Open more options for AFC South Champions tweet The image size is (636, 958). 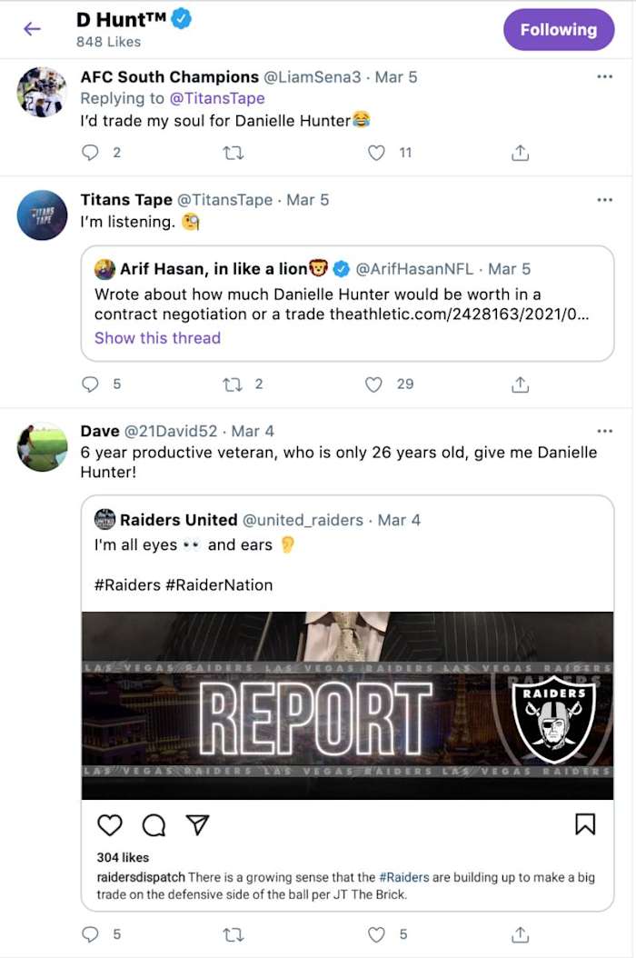pos(604,76)
